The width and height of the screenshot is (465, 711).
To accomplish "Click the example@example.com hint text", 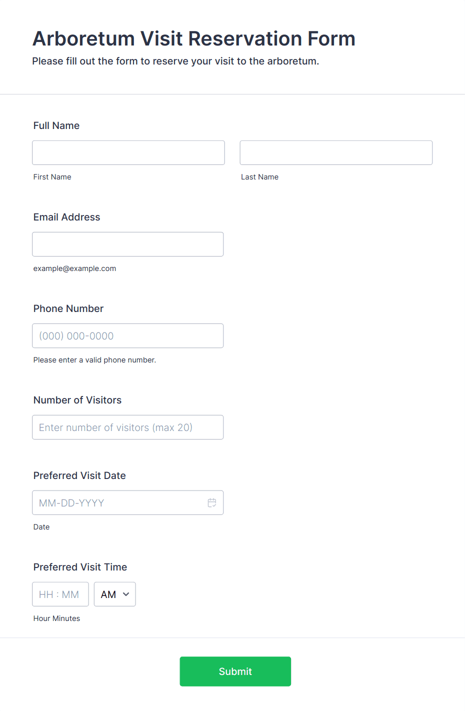I will [x=75, y=268].
